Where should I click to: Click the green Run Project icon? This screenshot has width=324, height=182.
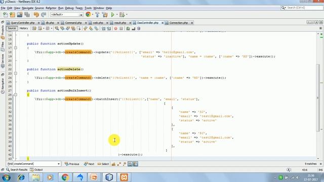click(112, 15)
